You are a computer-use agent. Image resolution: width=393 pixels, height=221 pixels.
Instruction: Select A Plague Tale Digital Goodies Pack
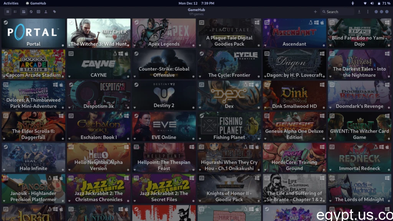(x=229, y=33)
